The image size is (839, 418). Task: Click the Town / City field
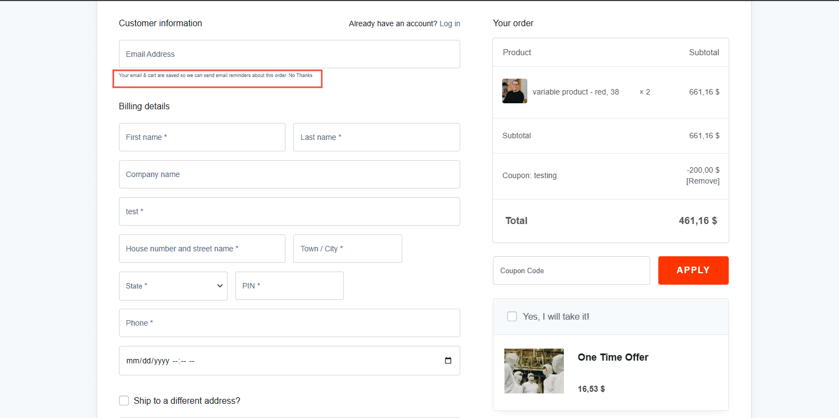point(348,249)
